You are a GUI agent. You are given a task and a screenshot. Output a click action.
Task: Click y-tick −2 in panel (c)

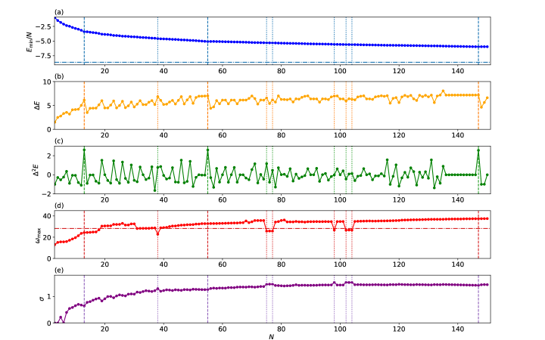(x=46, y=193)
